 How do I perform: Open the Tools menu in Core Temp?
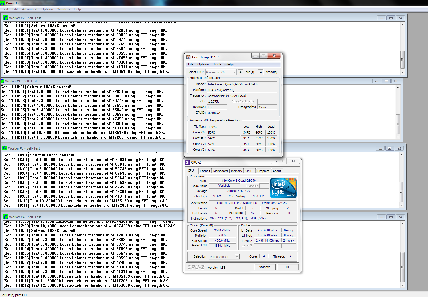[217, 64]
